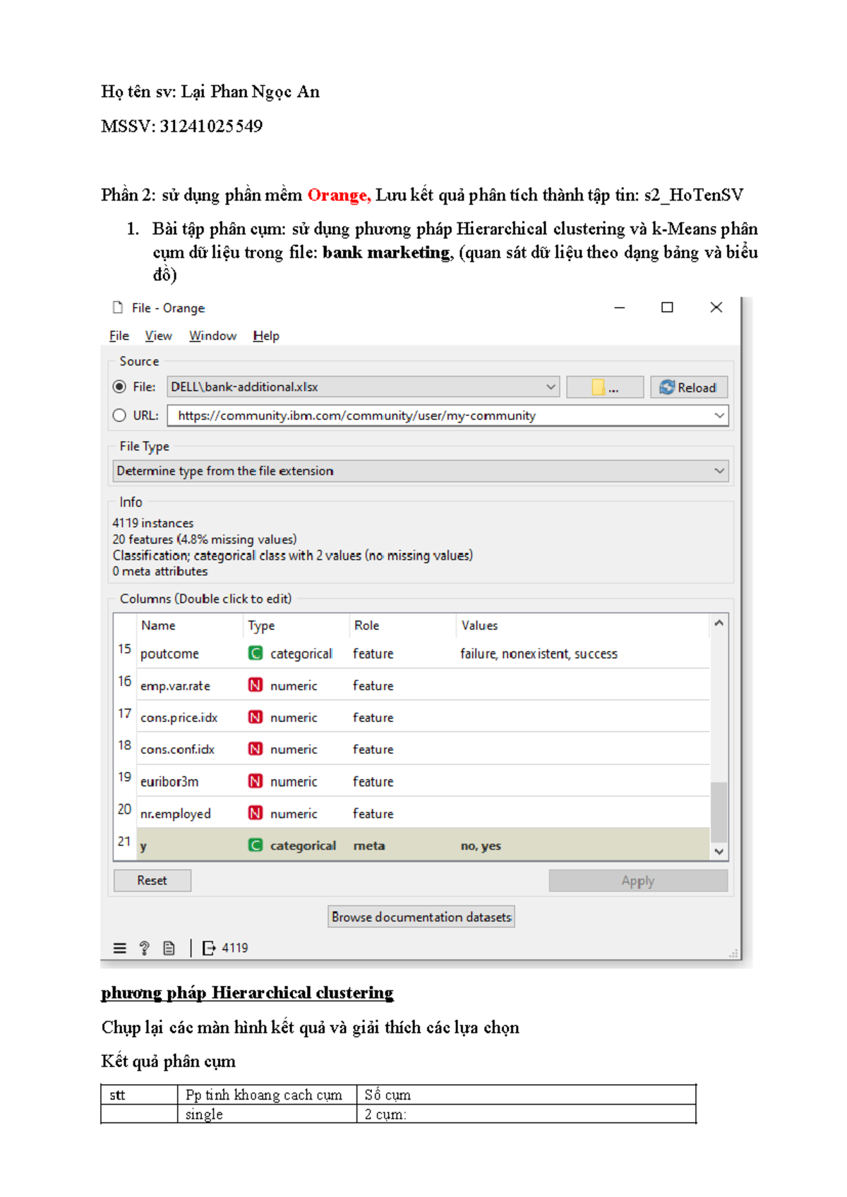Click Browse documentation datasets button
Viewport: 847px width, 1197px height.
click(421, 917)
